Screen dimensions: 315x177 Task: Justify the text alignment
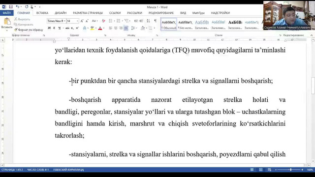pos(126,28)
